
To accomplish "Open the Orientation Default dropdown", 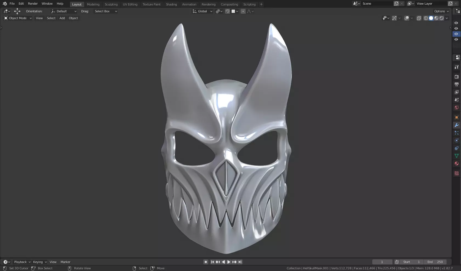I will [64, 11].
